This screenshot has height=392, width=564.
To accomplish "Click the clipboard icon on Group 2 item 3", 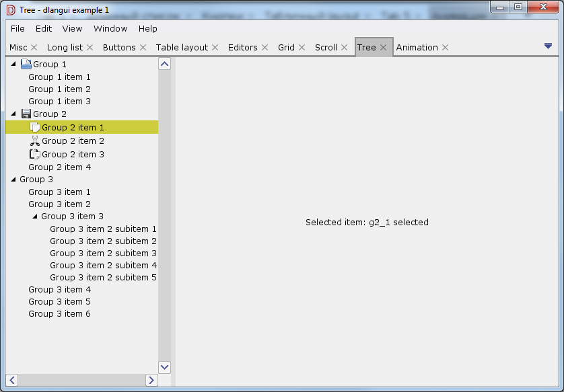I will (34, 154).
